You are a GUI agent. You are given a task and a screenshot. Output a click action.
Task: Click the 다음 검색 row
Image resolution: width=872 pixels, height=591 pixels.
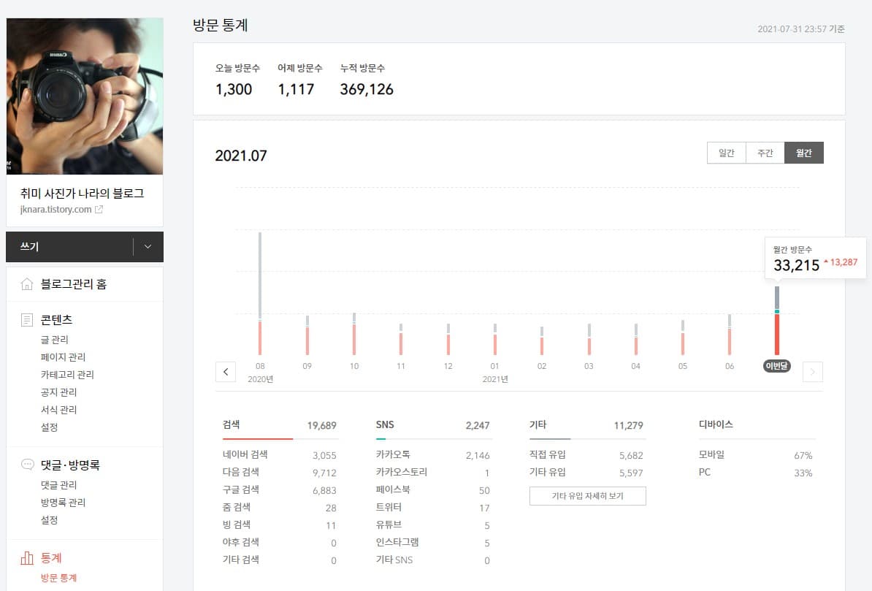tap(279, 473)
